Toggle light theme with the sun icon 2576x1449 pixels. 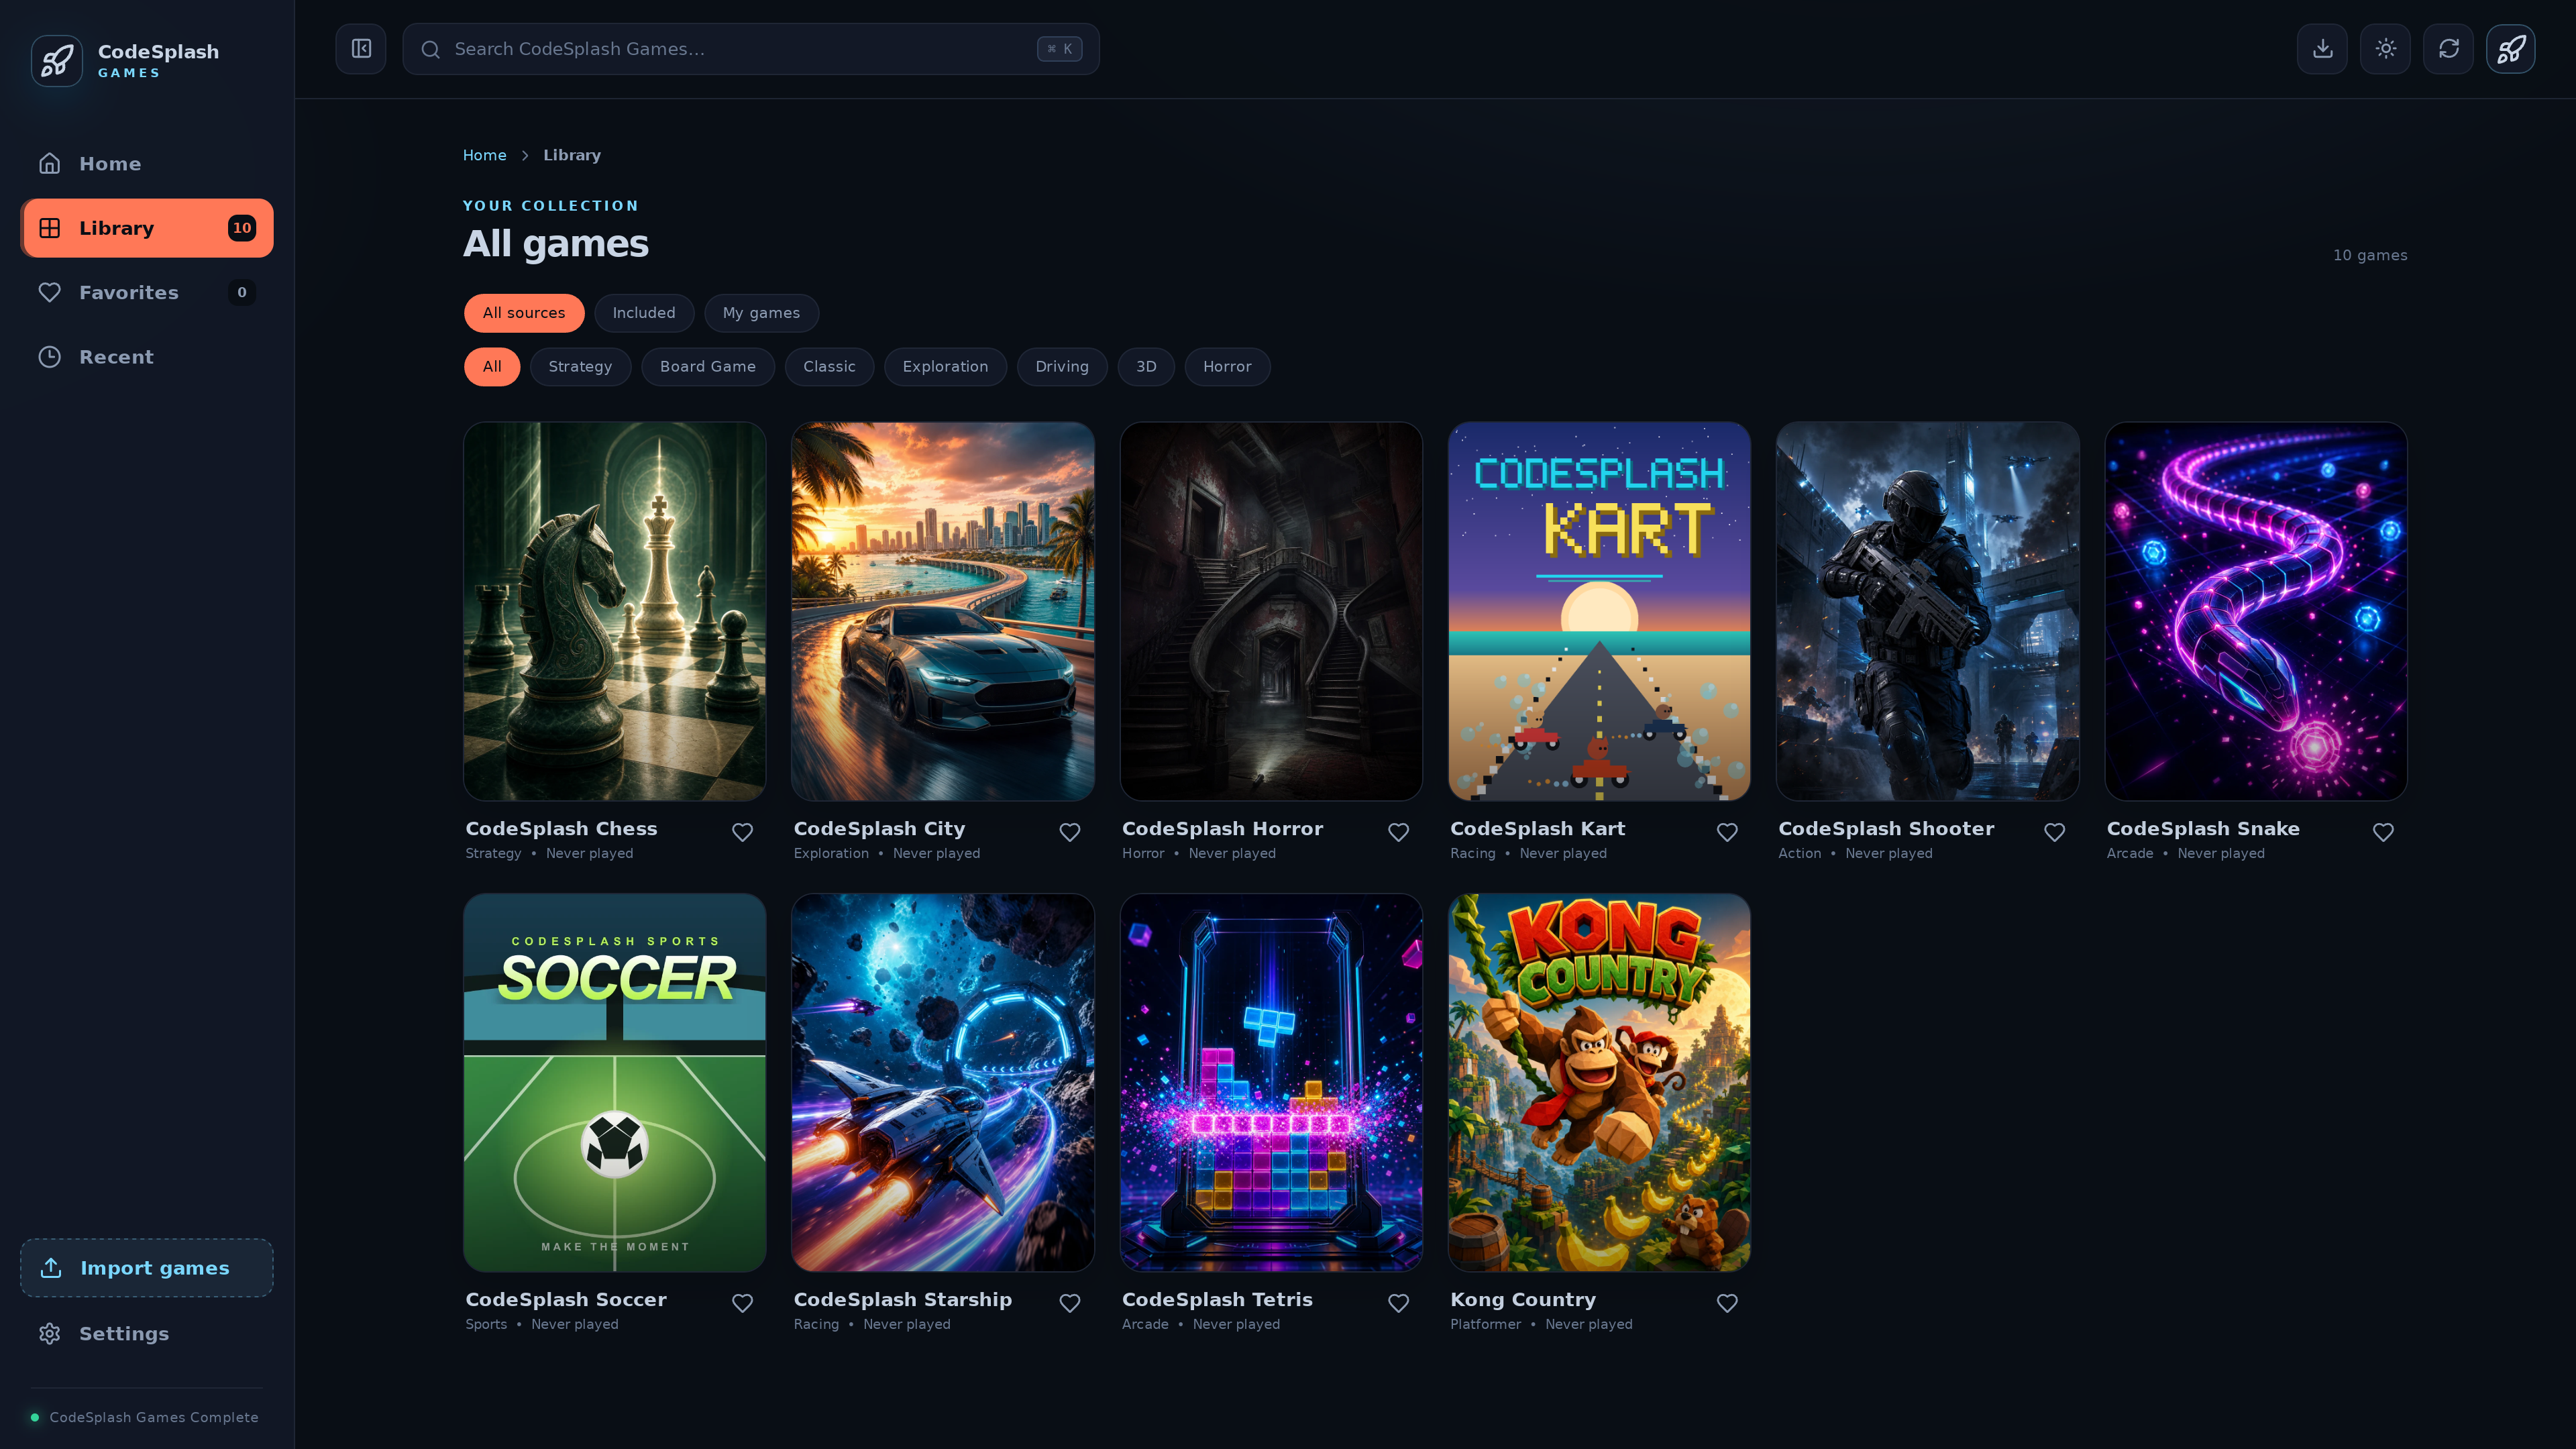[x=2385, y=49]
